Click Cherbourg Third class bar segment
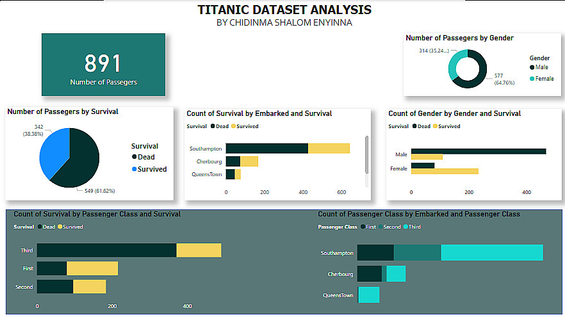 click(396, 274)
